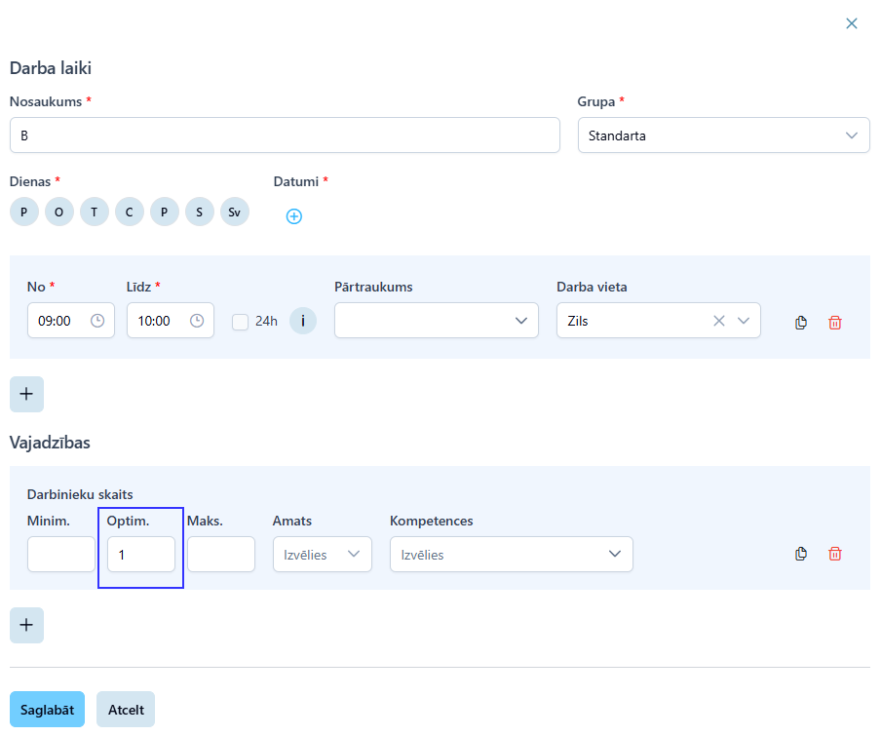Focus the Maks. employee count field
The width and height of the screenshot is (881, 736).
tap(221, 554)
